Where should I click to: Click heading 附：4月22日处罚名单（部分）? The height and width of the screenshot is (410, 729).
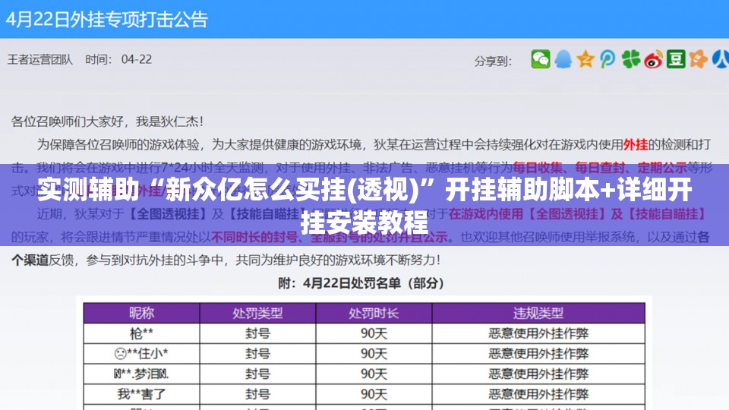pyautogui.click(x=361, y=283)
